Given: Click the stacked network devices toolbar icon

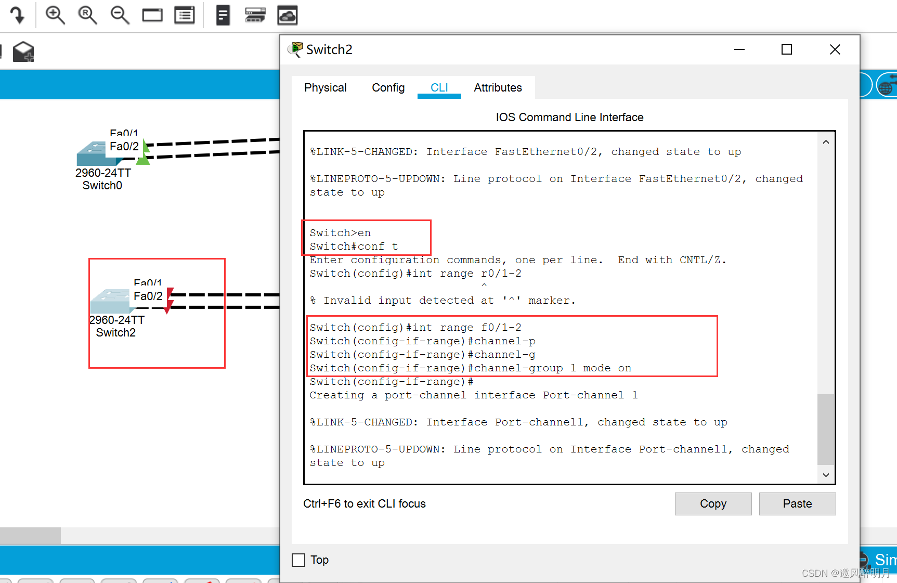Looking at the screenshot, I should [x=255, y=15].
